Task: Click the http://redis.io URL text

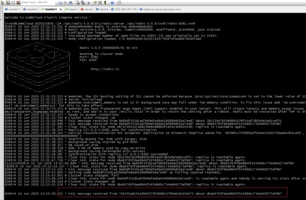Action: [x=105, y=69]
